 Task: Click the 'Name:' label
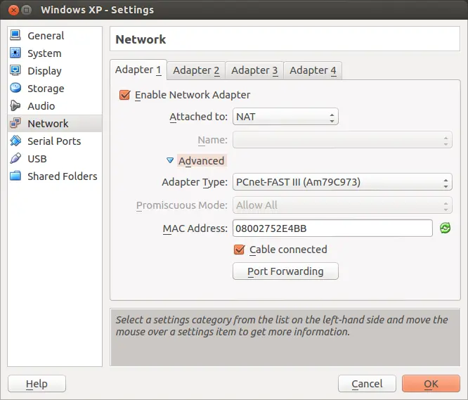212,140
